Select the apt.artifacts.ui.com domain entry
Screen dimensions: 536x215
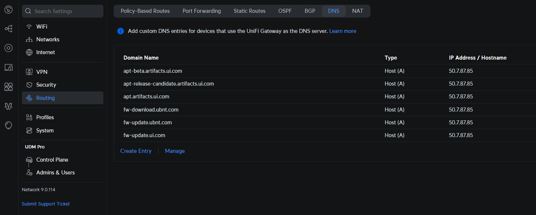[x=146, y=97]
